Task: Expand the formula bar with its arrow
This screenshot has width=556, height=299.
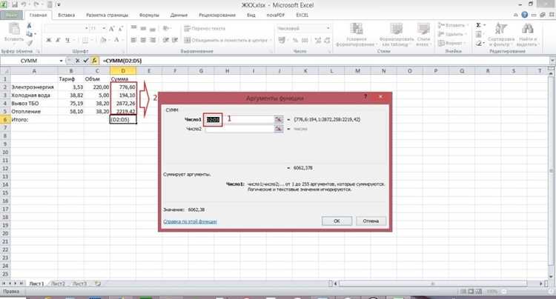Action: point(552,61)
